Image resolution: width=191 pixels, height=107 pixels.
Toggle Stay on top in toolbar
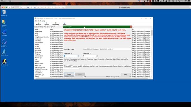[x=56, y=24]
